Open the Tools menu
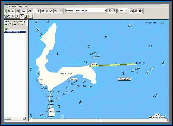 click(20, 6)
